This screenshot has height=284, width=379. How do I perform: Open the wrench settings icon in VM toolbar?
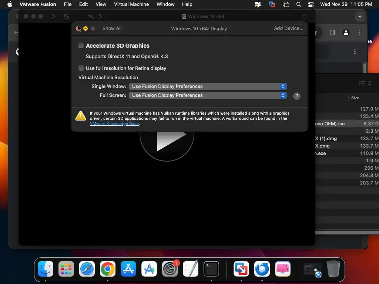click(91, 16)
